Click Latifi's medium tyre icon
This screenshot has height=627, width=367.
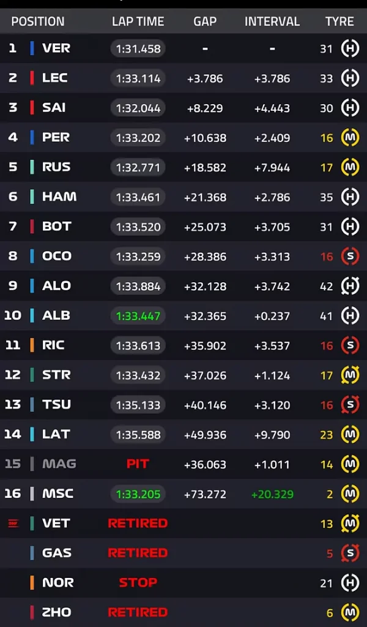point(350,435)
